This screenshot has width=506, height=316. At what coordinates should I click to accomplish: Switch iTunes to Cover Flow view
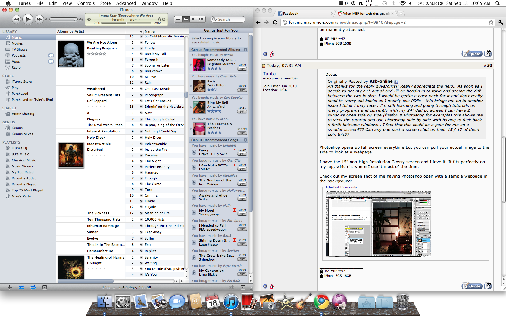point(202,19)
